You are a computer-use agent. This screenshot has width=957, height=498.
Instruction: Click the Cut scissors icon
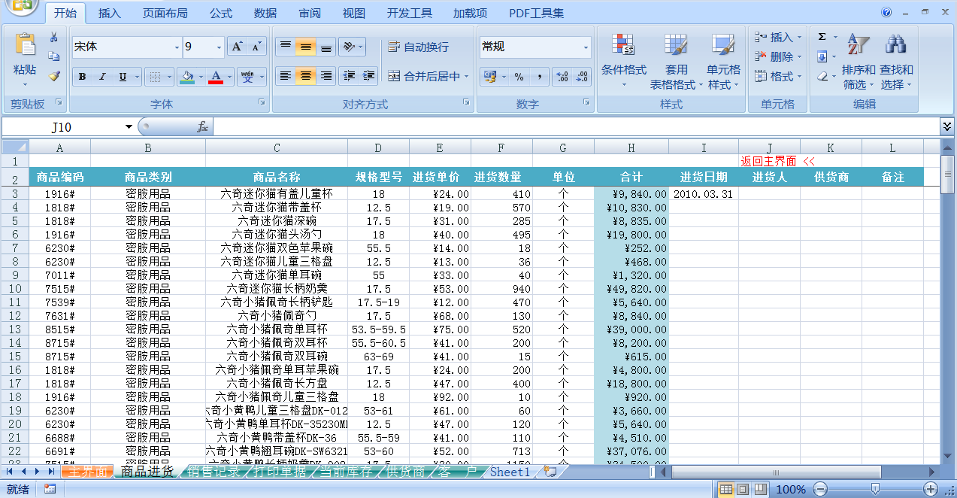pyautogui.click(x=54, y=37)
